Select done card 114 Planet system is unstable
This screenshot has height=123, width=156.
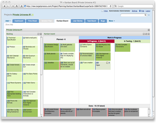pos(99,112)
